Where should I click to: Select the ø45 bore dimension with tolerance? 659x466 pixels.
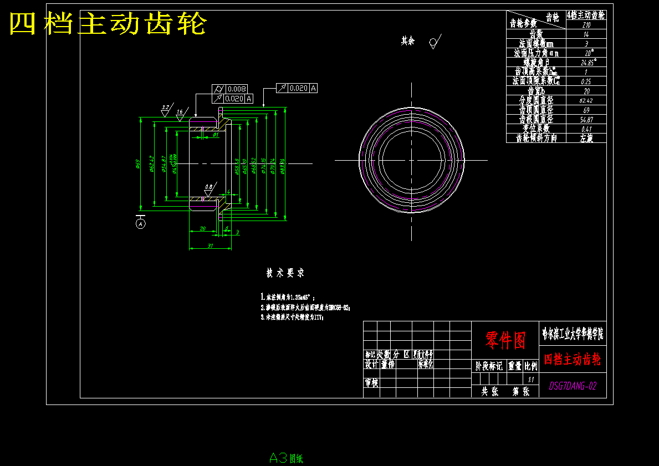pyautogui.click(x=173, y=164)
